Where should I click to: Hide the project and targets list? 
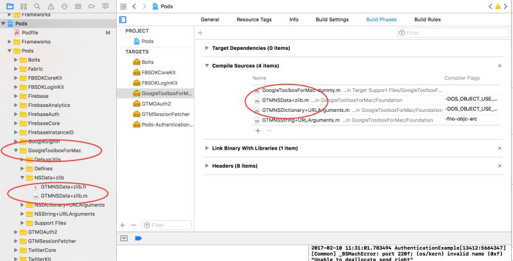122,20
